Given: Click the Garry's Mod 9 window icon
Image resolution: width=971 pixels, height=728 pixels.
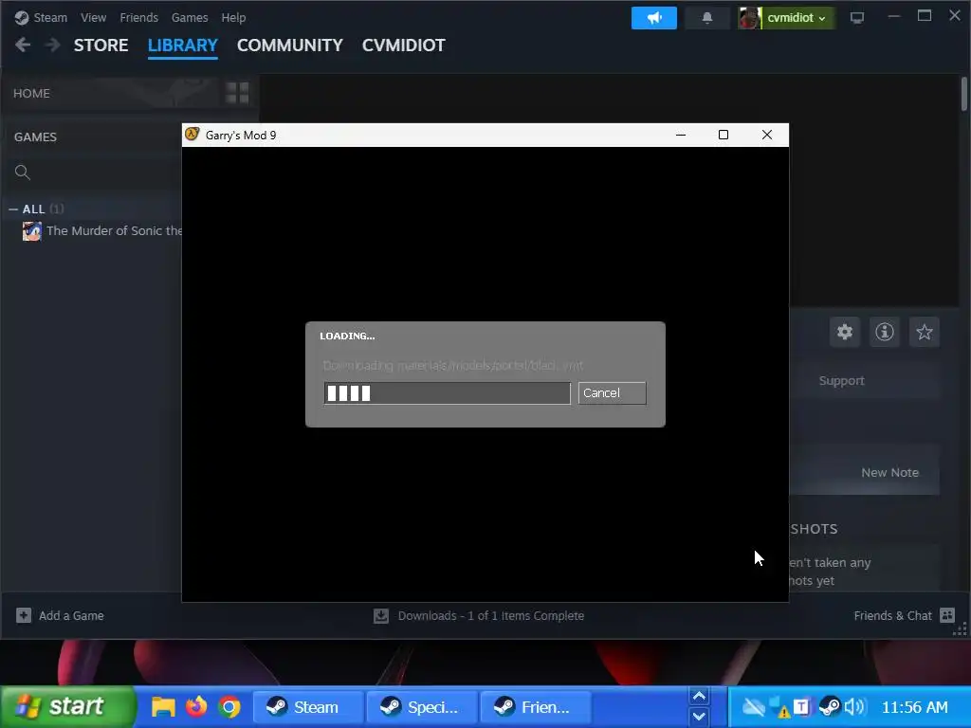Looking at the screenshot, I should 192,135.
